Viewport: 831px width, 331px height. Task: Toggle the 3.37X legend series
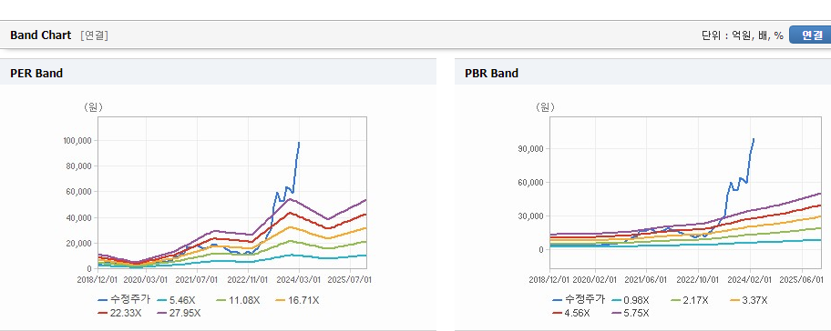749,300
